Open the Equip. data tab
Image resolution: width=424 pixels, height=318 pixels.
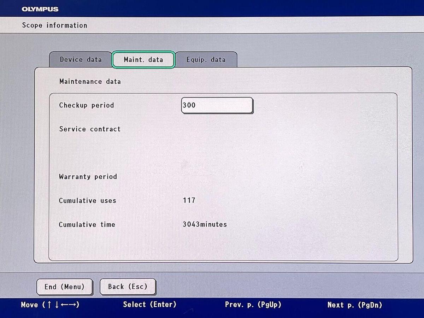click(206, 59)
